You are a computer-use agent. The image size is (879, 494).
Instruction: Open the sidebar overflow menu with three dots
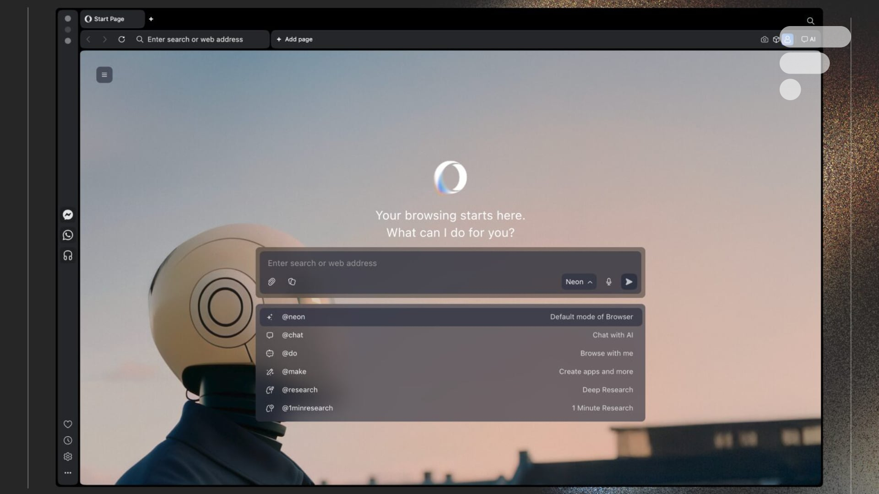pos(67,473)
